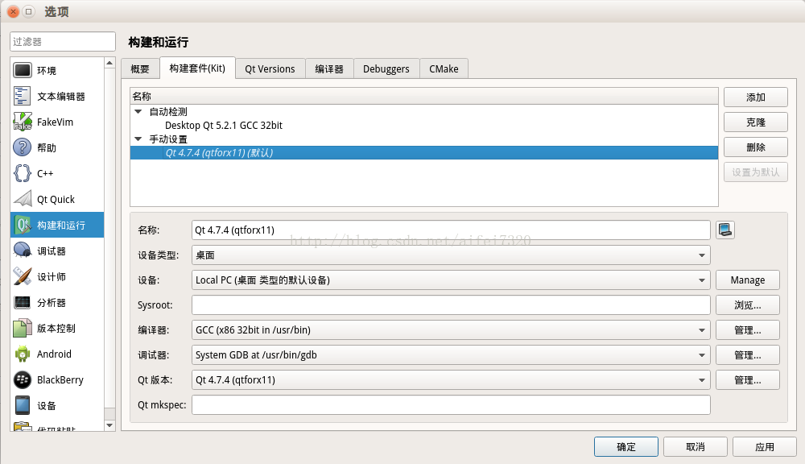Open the 编译器 GCC dropdown

(x=452, y=330)
